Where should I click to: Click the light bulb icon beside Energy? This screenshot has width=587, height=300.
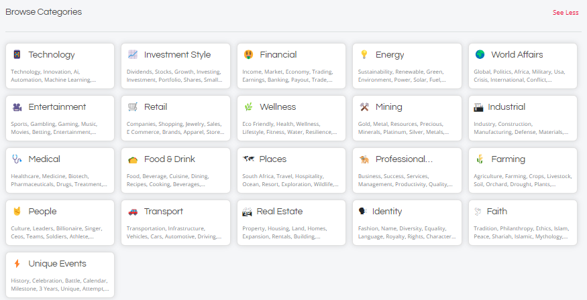coord(364,55)
